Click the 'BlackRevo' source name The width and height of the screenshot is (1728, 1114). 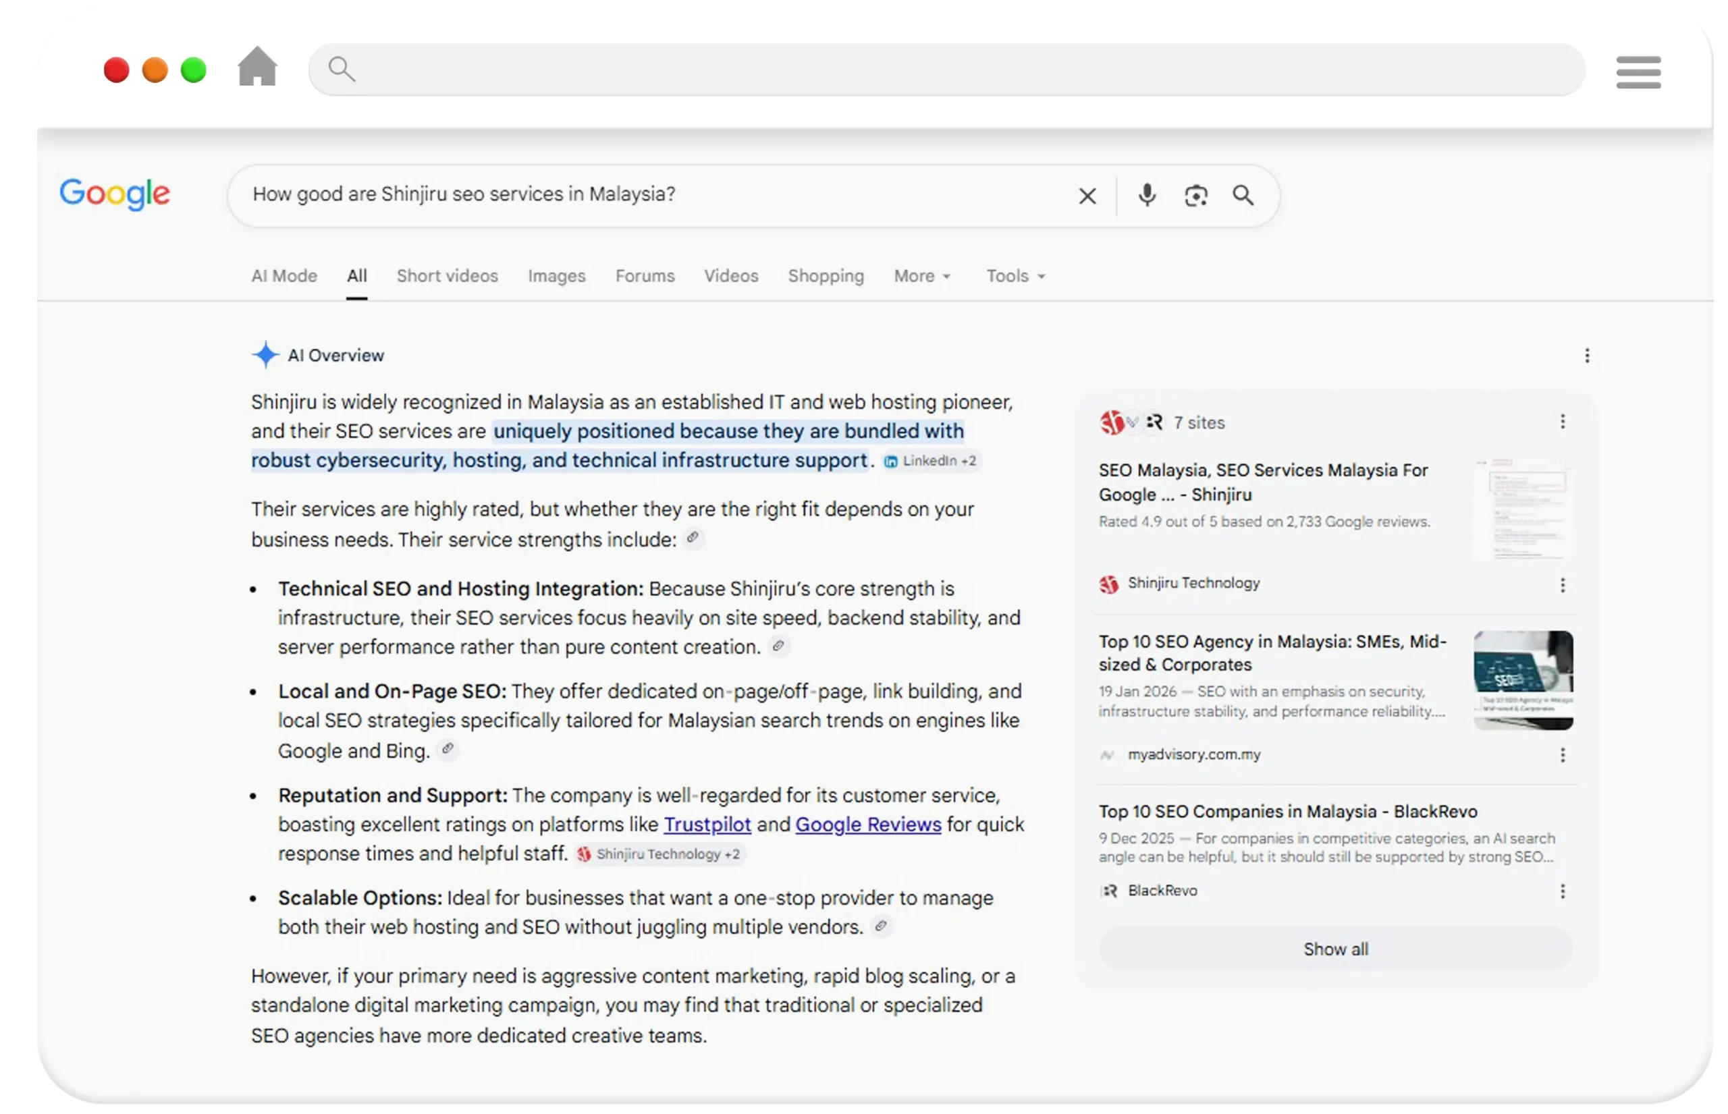[1163, 891]
